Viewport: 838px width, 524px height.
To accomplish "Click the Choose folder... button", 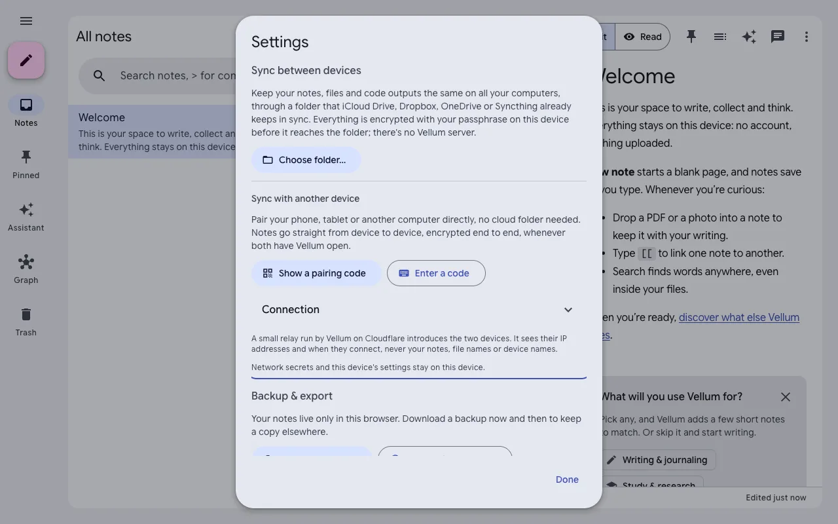I will pos(306,160).
